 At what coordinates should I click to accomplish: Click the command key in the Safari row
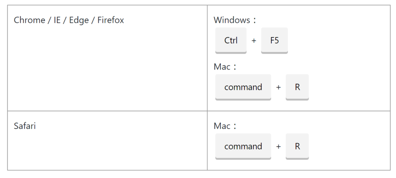point(243,146)
